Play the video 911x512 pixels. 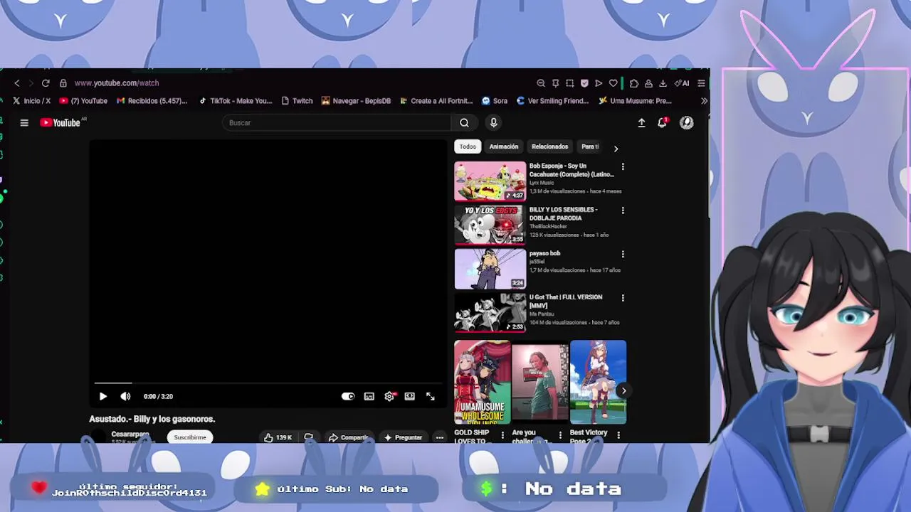coord(102,397)
